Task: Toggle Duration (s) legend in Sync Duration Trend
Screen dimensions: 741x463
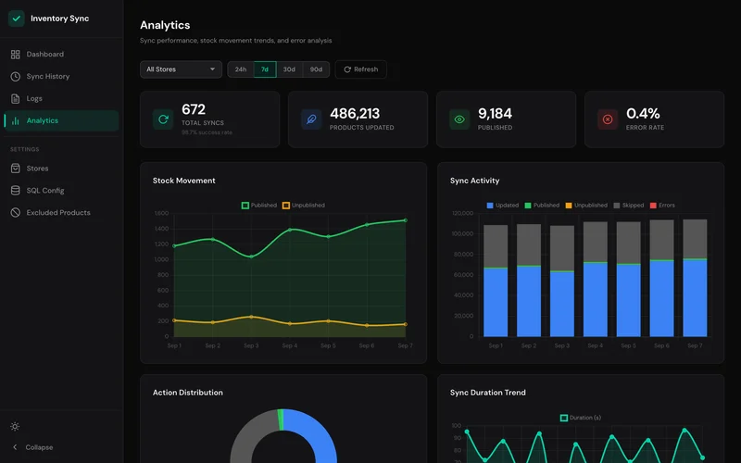Action: click(x=581, y=419)
